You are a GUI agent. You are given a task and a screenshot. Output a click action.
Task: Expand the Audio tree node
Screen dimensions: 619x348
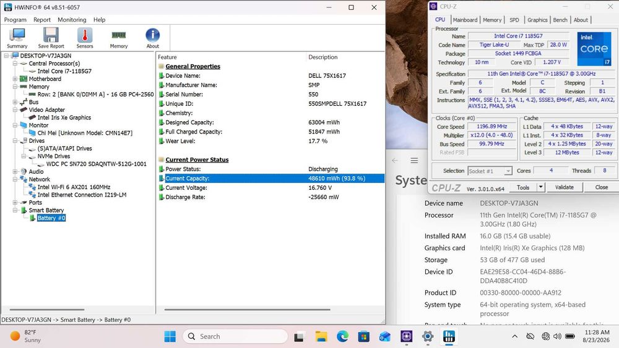coord(15,171)
